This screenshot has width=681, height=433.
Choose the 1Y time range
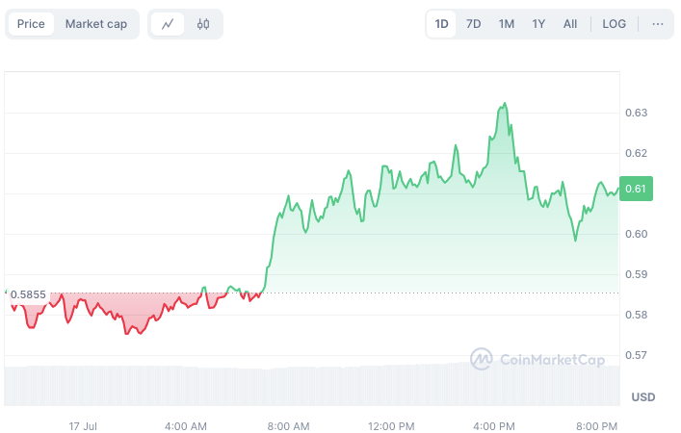[x=538, y=24]
